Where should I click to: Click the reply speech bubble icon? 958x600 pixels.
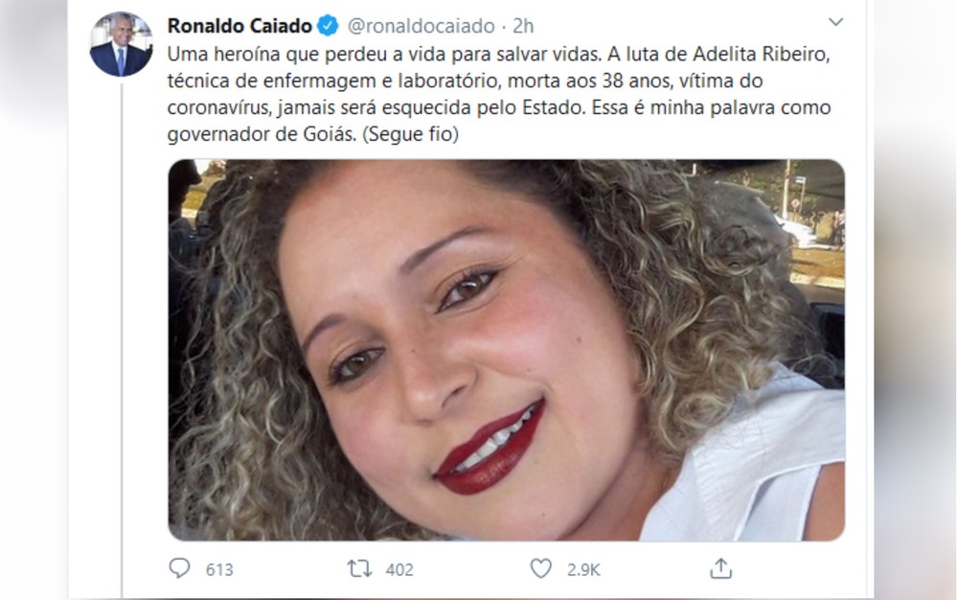[x=179, y=568]
